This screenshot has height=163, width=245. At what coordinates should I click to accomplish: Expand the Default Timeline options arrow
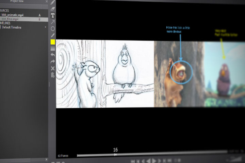(46, 27)
